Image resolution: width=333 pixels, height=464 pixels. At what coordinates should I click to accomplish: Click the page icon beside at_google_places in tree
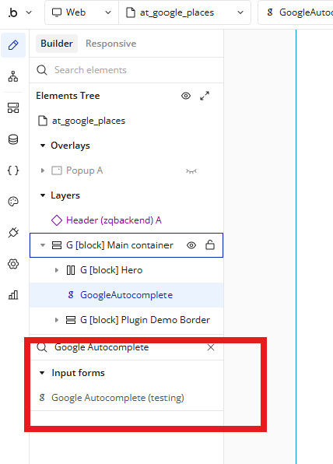point(43,121)
